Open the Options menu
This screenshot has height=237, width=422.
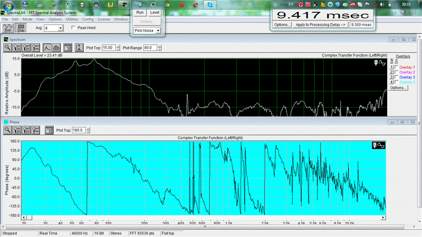click(55, 19)
